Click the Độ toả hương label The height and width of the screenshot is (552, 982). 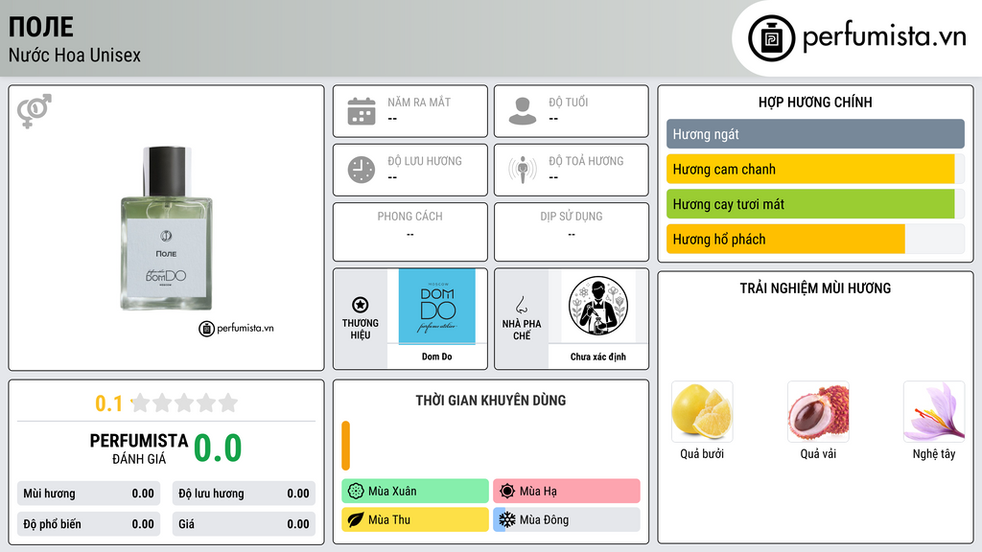(x=586, y=161)
